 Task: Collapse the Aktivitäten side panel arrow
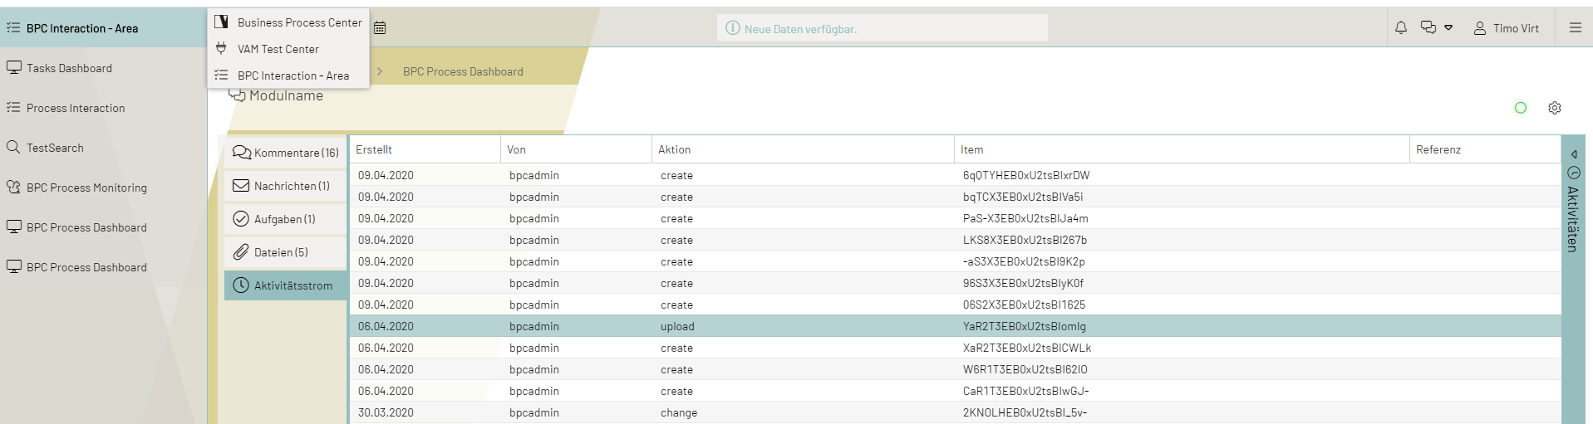(x=1573, y=154)
